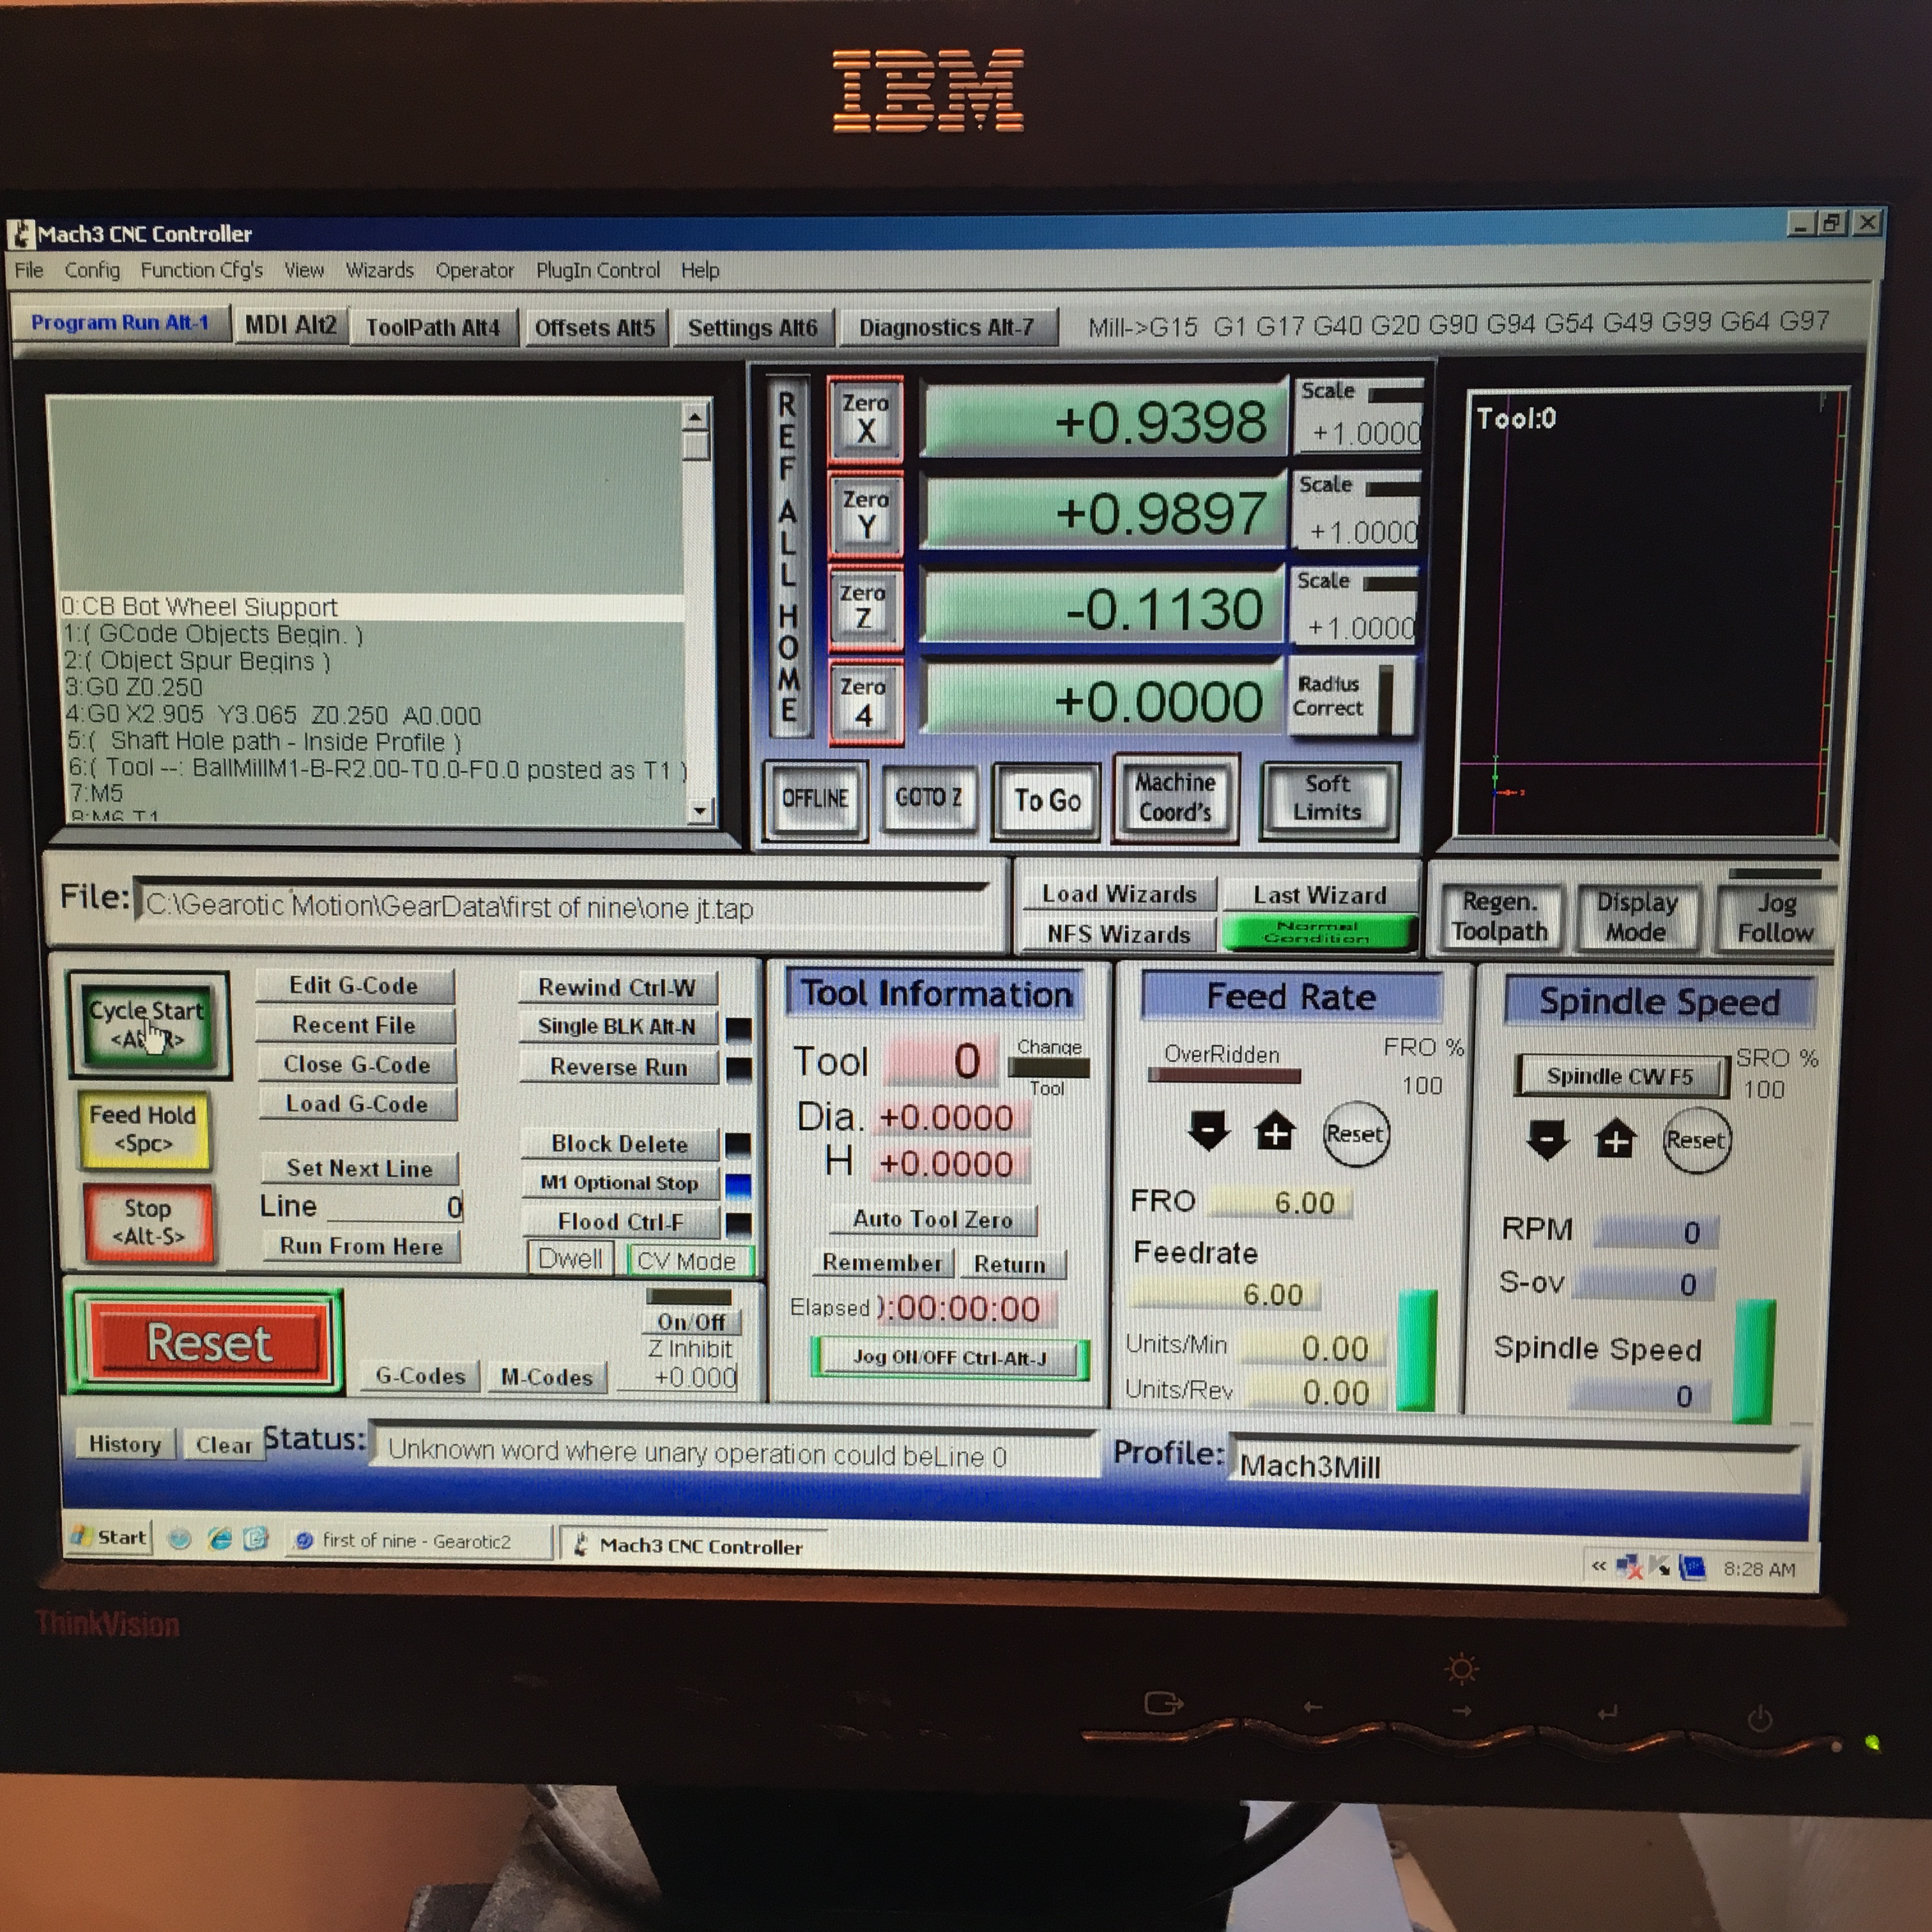Click spindle speed decrease arrow
This screenshot has width=1932, height=1932.
pos(1547,1138)
